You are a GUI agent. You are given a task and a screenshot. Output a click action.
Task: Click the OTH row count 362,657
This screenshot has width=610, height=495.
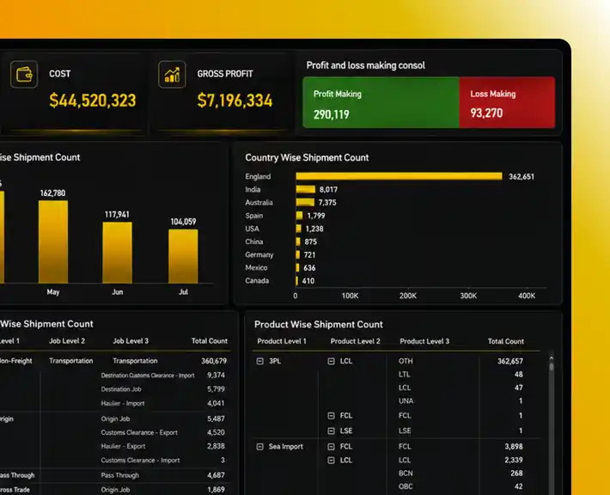510,361
